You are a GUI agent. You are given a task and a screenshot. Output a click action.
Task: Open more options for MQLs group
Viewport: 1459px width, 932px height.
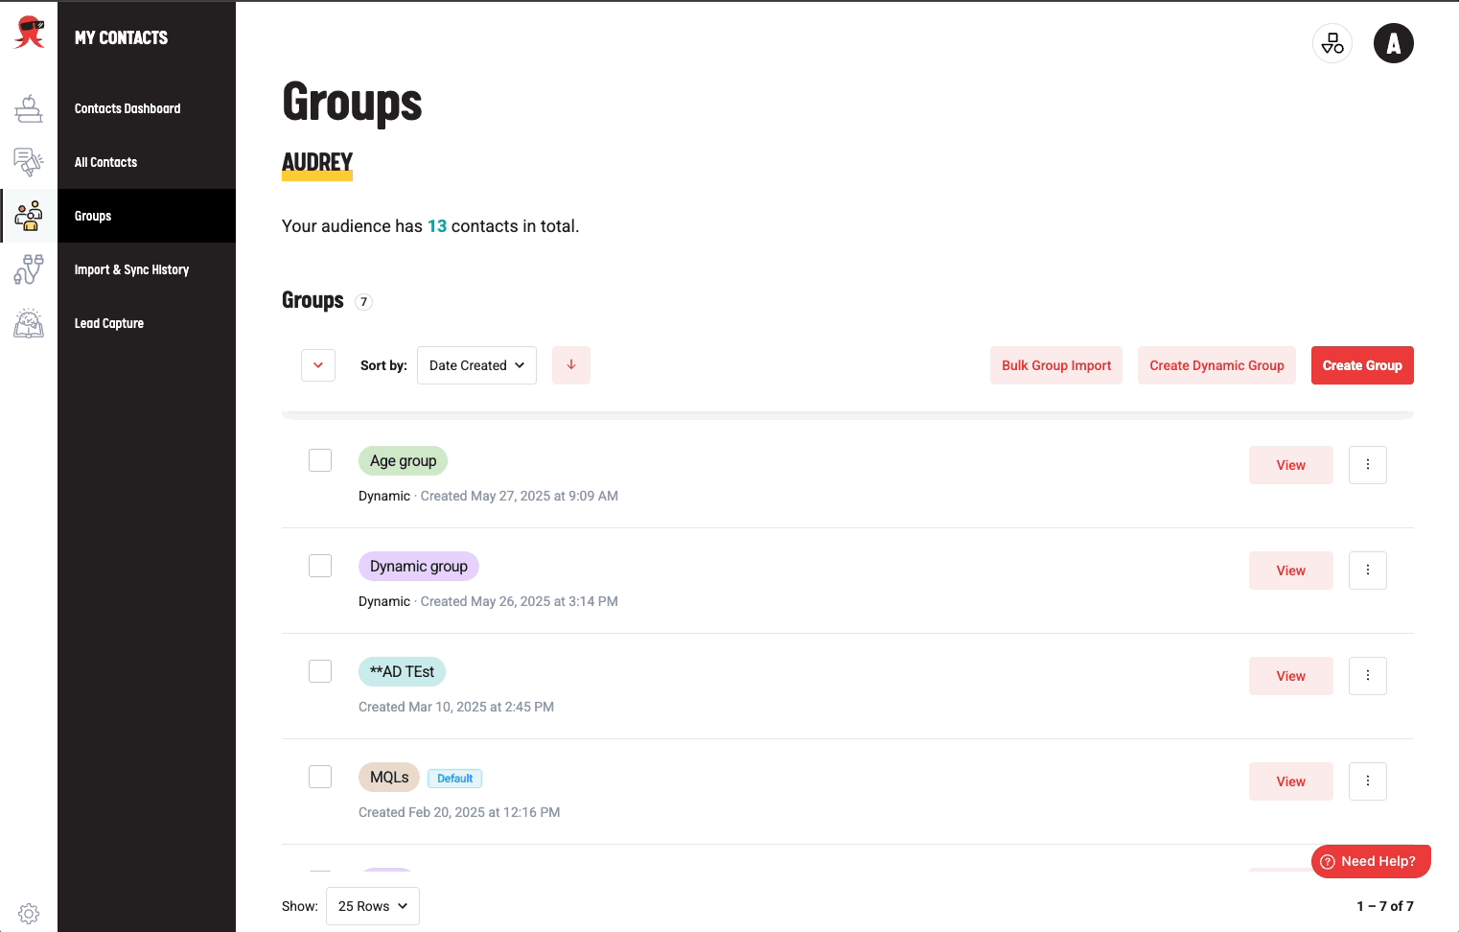[x=1367, y=781]
